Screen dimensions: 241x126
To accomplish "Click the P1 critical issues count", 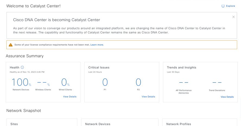I will (x=105, y=82).
